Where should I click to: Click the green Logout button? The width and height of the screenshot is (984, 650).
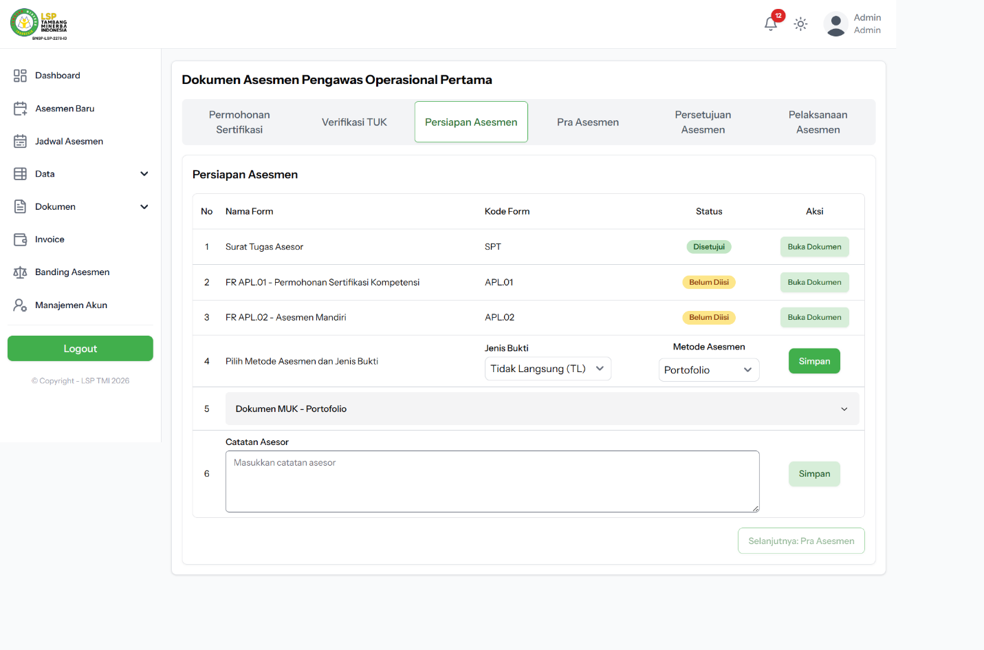point(80,349)
